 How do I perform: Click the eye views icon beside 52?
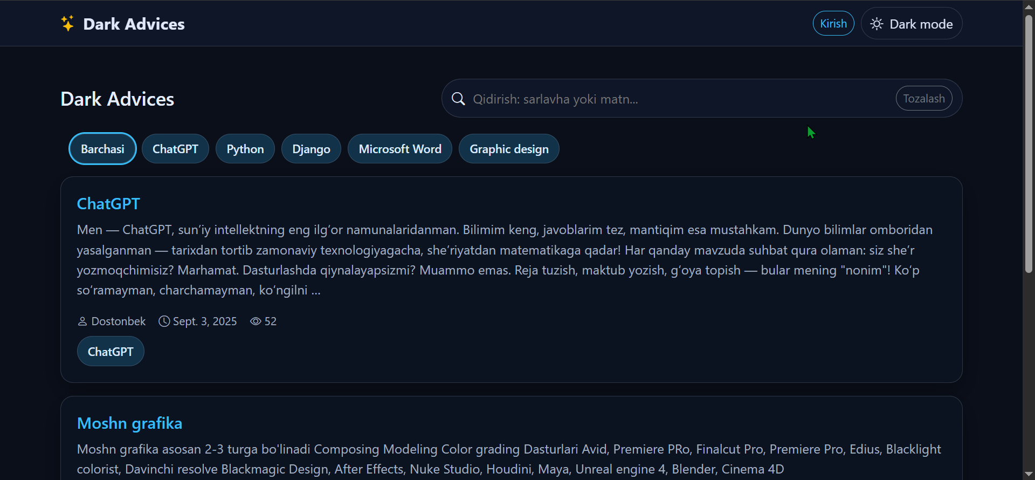pos(256,321)
